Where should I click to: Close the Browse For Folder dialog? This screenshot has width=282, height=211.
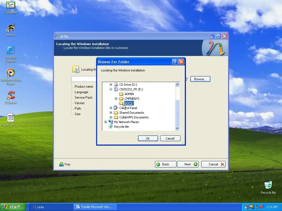click(x=181, y=62)
